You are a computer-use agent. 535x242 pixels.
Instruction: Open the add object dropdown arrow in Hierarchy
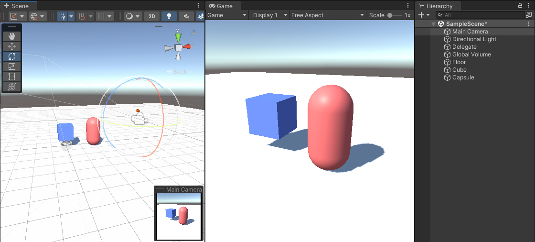[x=428, y=15]
